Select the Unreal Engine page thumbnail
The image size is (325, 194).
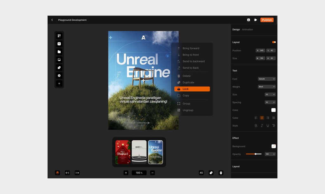156,152
